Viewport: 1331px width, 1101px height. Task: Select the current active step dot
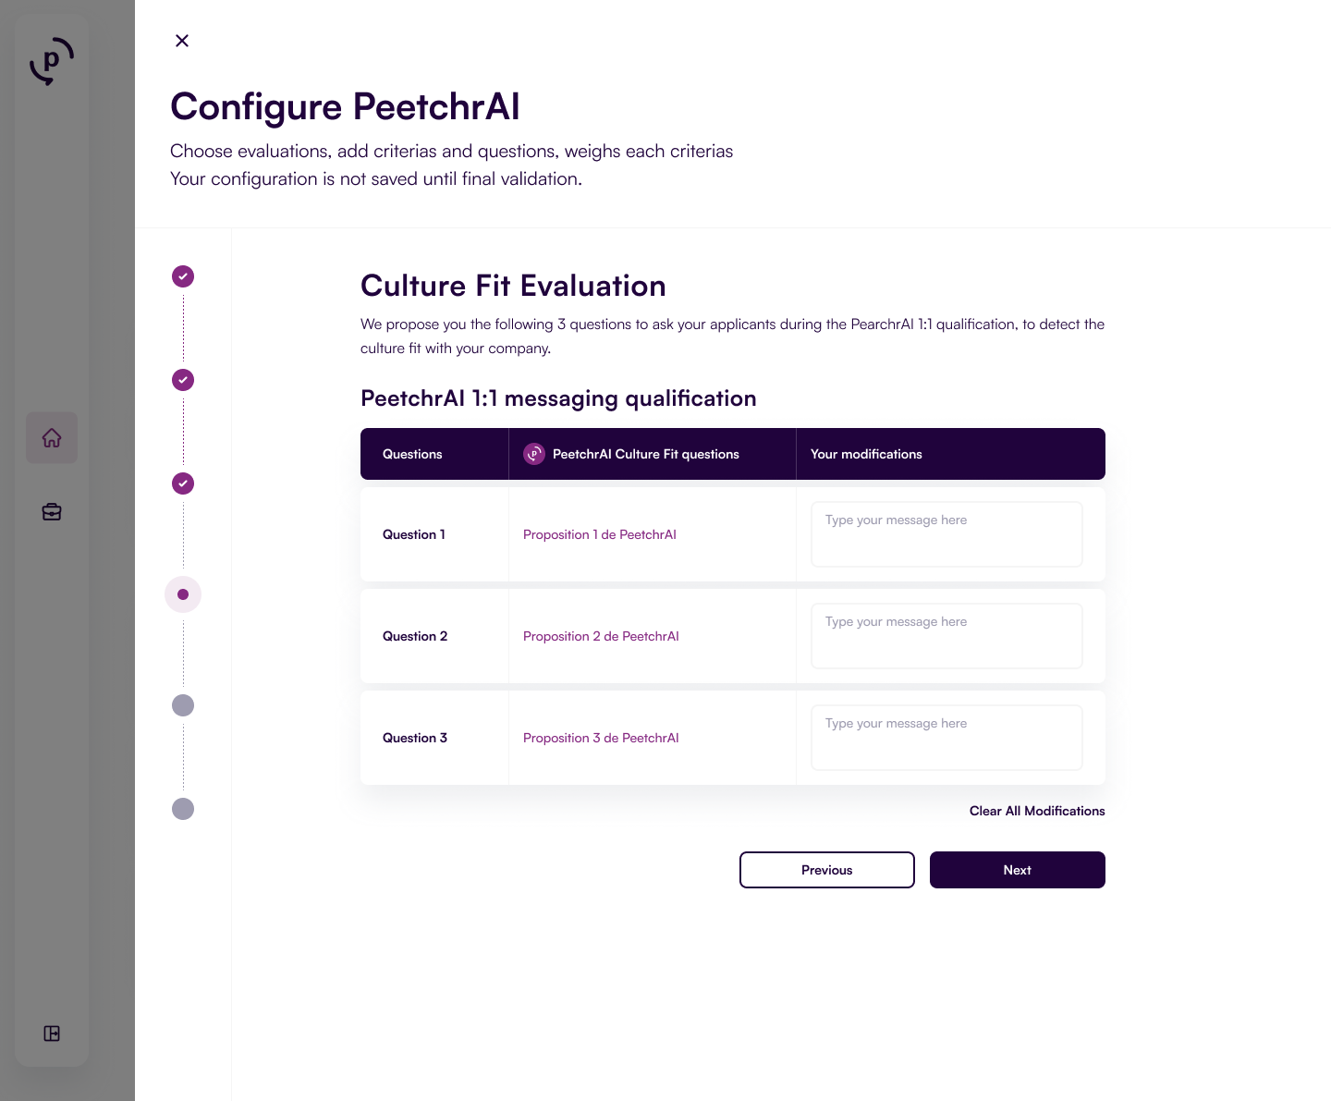coord(183,594)
